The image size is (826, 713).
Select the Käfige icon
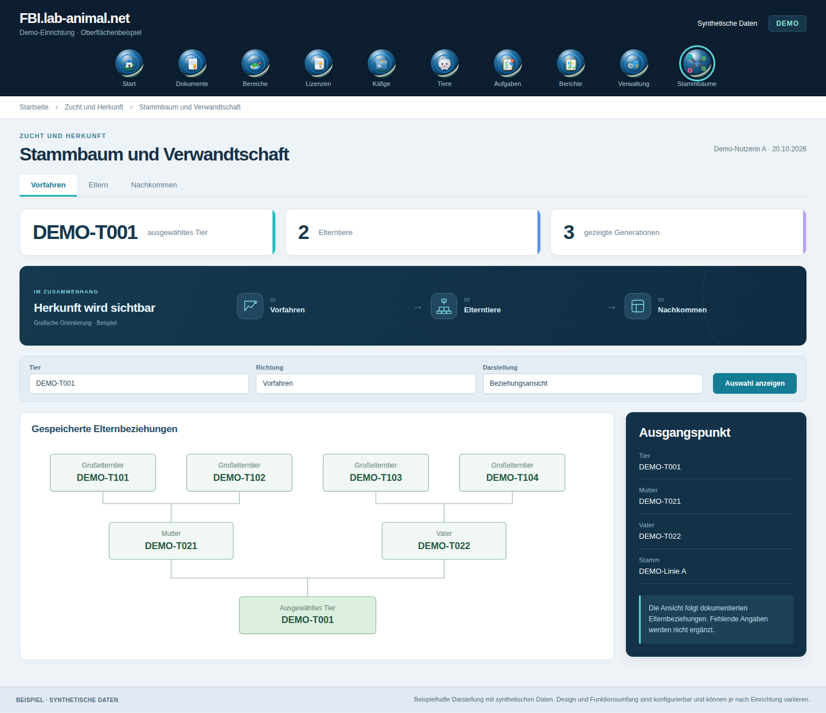click(x=381, y=64)
